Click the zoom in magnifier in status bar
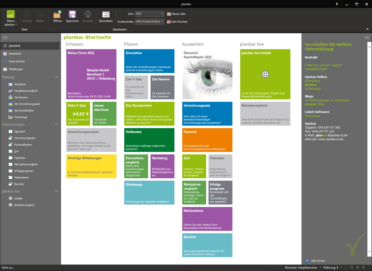This screenshot has width=372, height=271. coord(352,267)
